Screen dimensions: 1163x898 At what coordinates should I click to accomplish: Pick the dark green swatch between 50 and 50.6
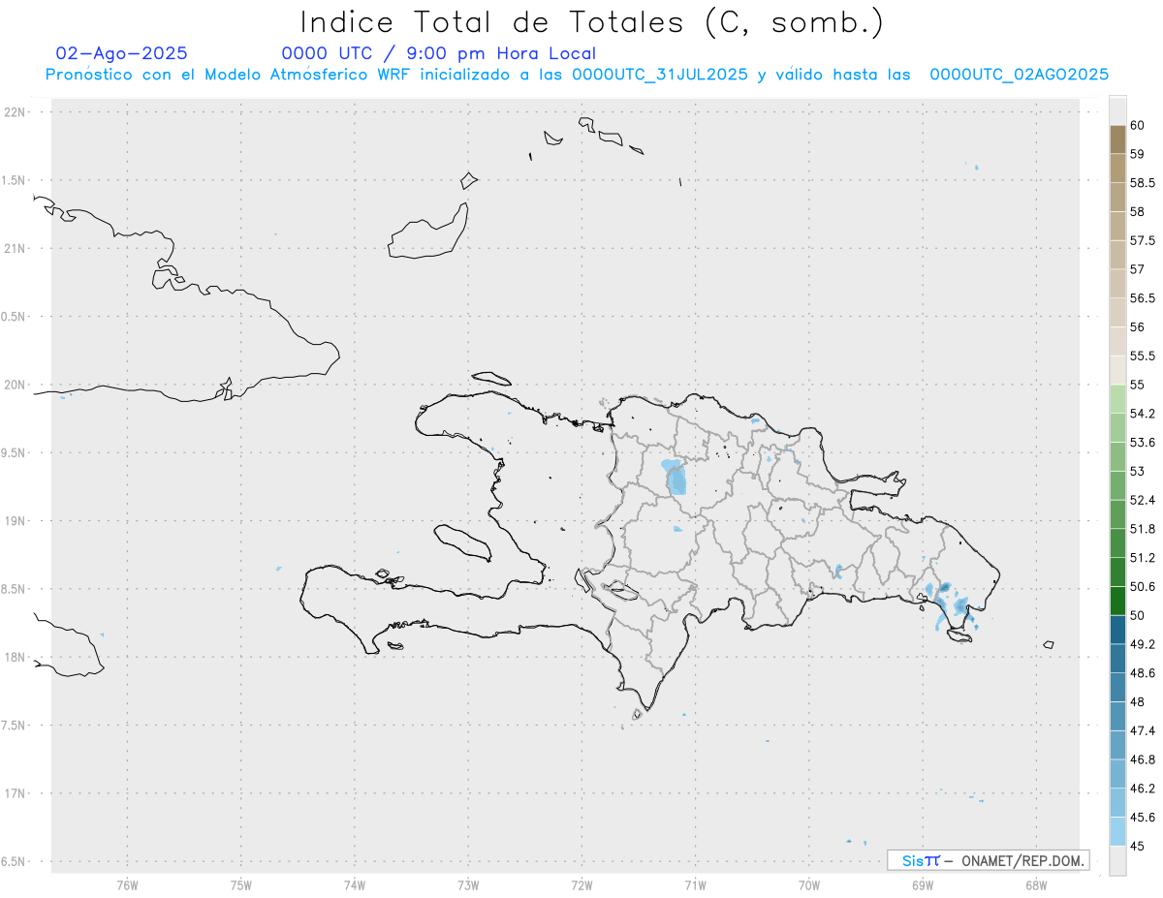click(1117, 601)
